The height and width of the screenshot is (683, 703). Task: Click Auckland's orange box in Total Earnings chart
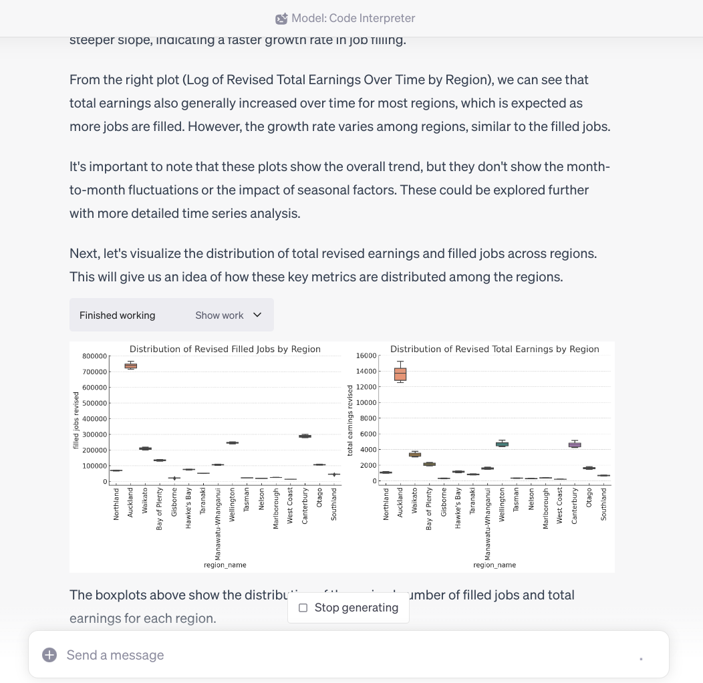tap(400, 374)
